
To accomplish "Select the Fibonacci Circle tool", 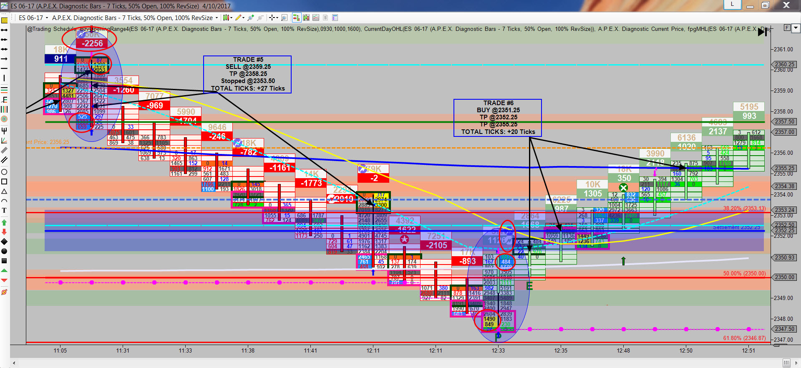I will coord(4,119).
